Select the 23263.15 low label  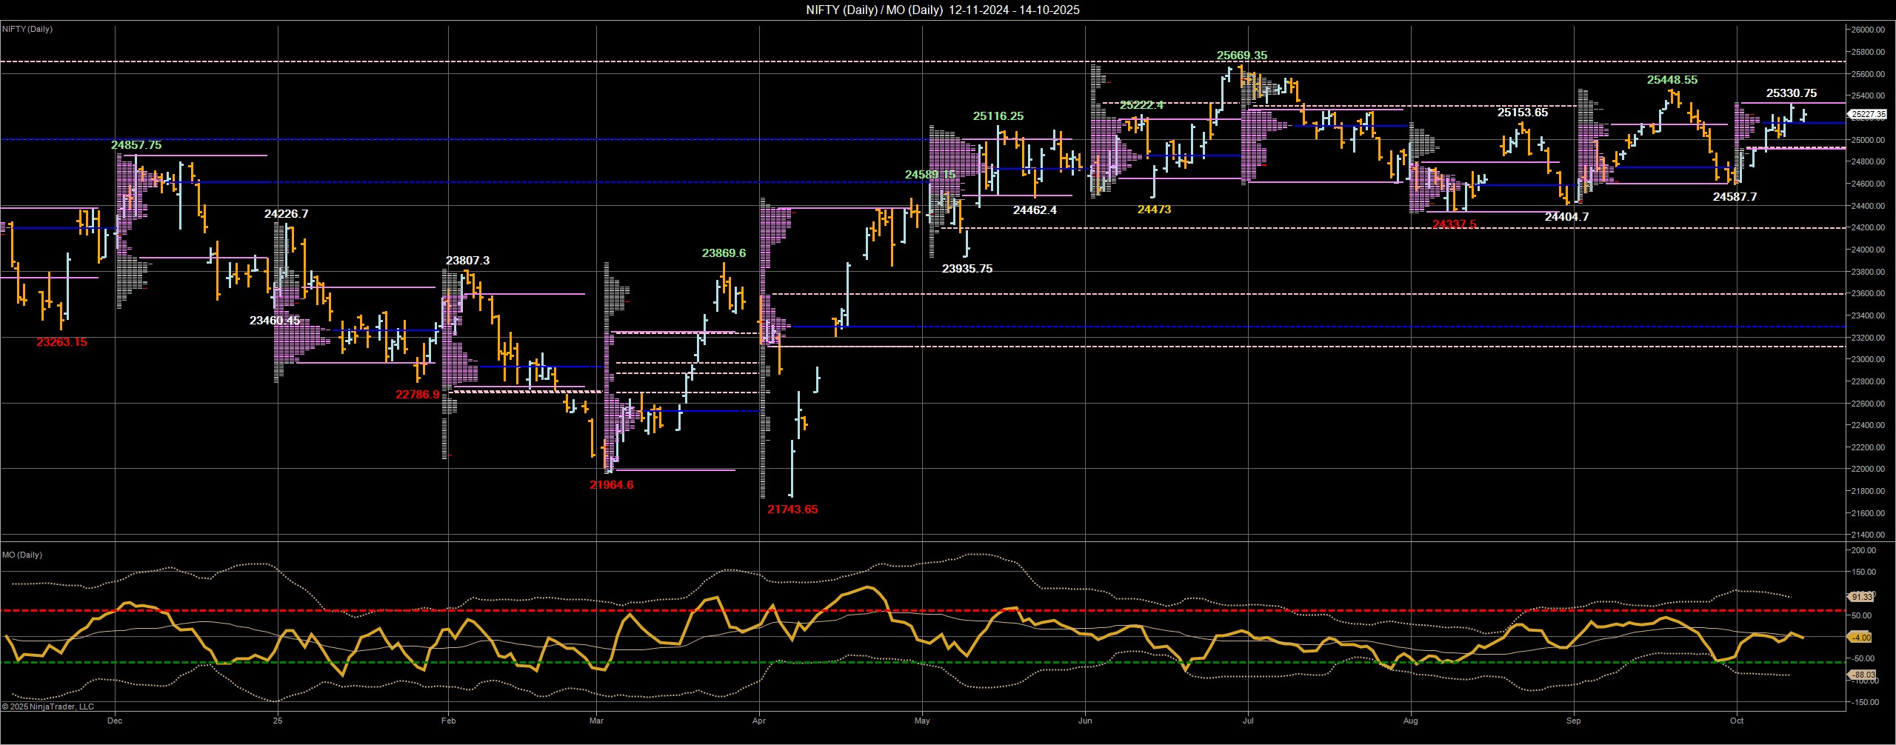coord(61,342)
